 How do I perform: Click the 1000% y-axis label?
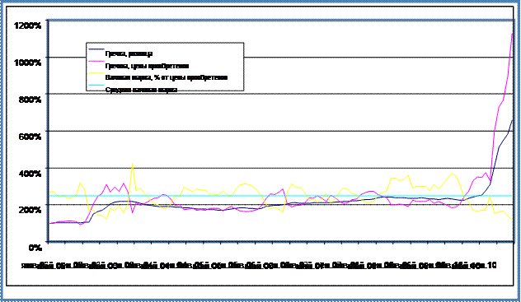click(27, 63)
